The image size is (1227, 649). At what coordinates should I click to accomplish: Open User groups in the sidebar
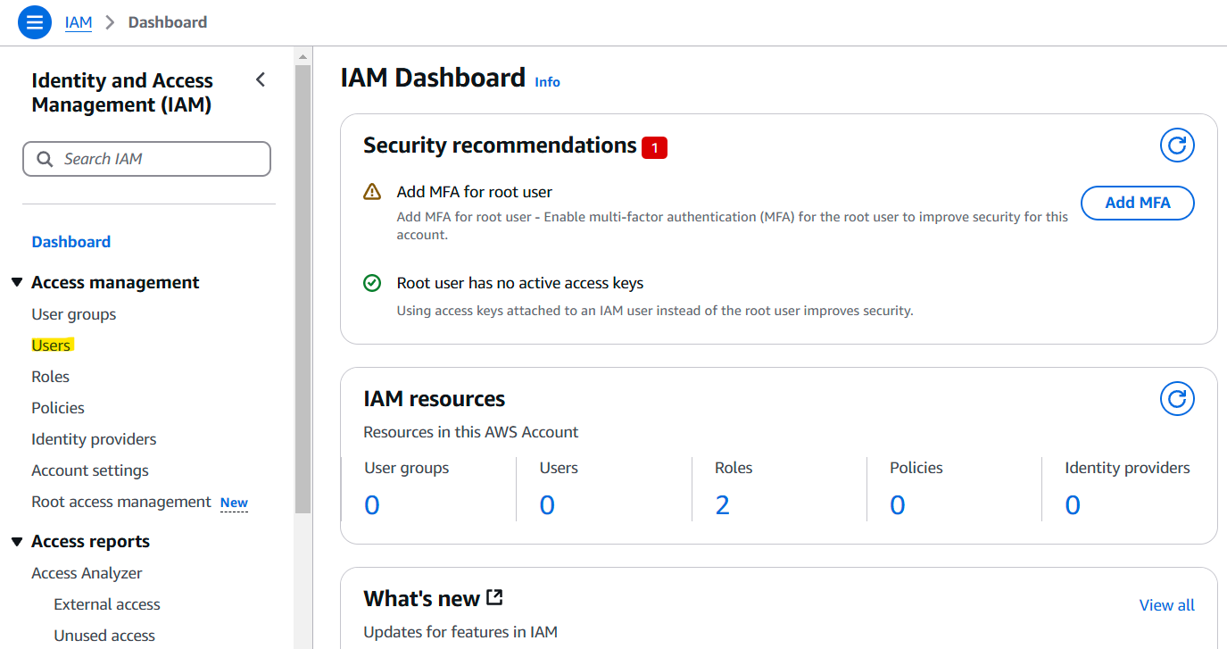click(x=74, y=314)
